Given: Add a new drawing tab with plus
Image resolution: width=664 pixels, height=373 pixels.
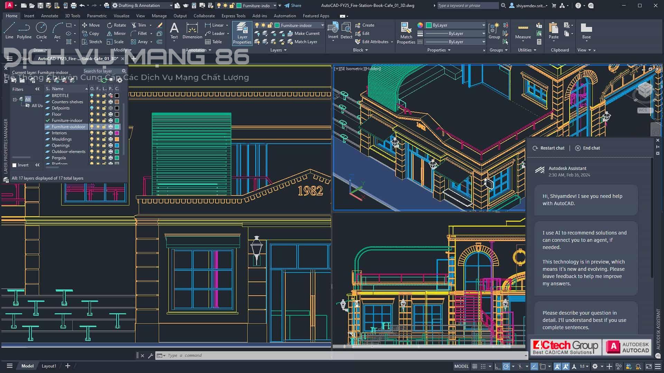Looking at the screenshot, I should pos(134,59).
